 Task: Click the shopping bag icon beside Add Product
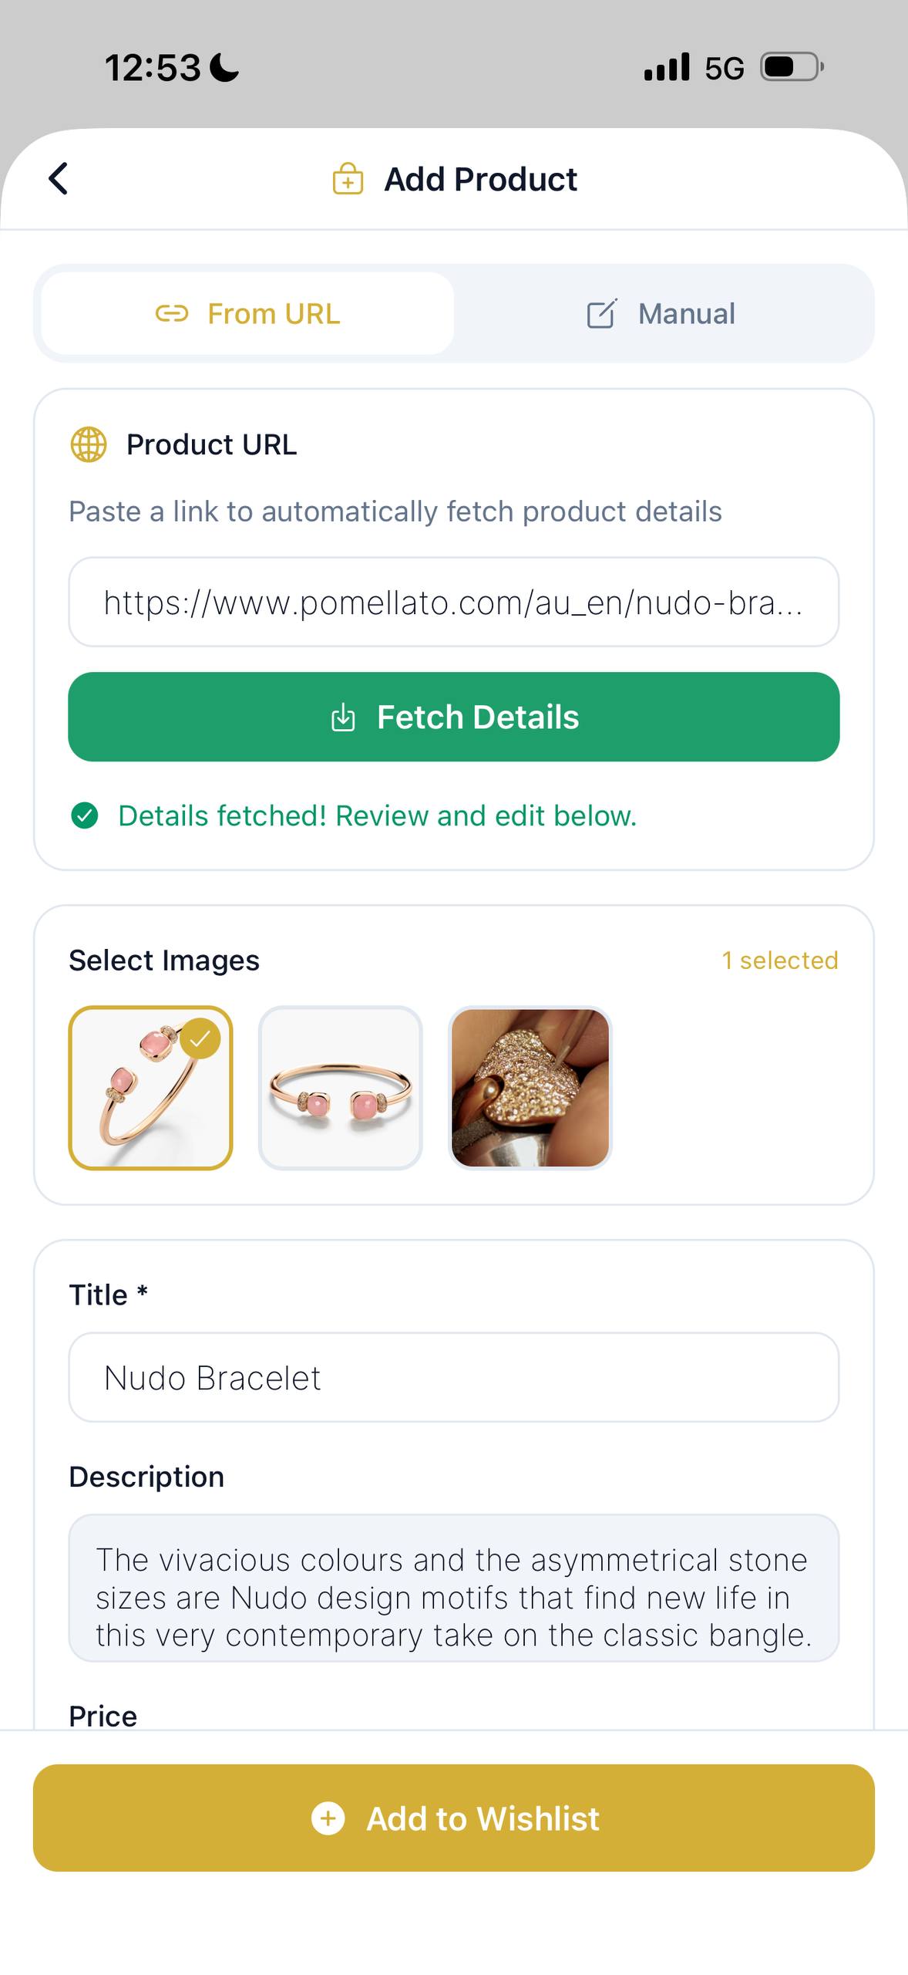point(348,178)
